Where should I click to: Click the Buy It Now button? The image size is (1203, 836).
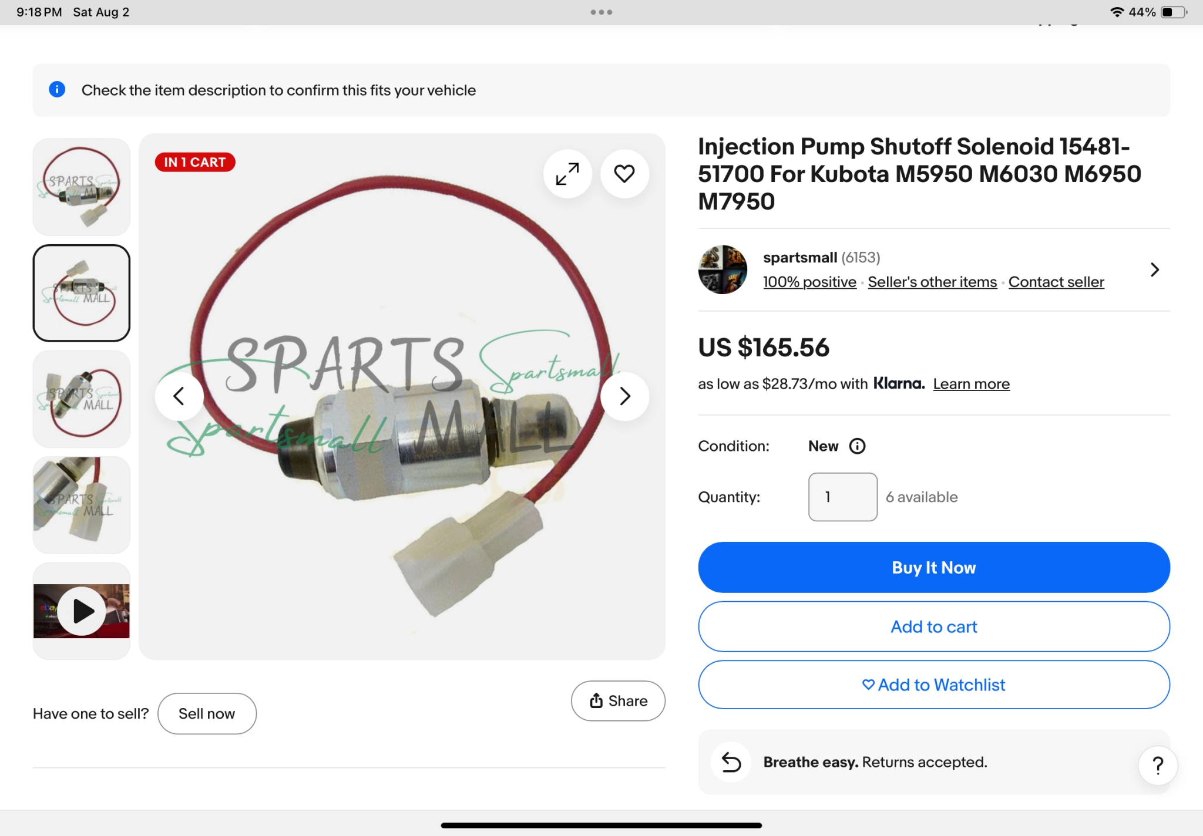933,567
